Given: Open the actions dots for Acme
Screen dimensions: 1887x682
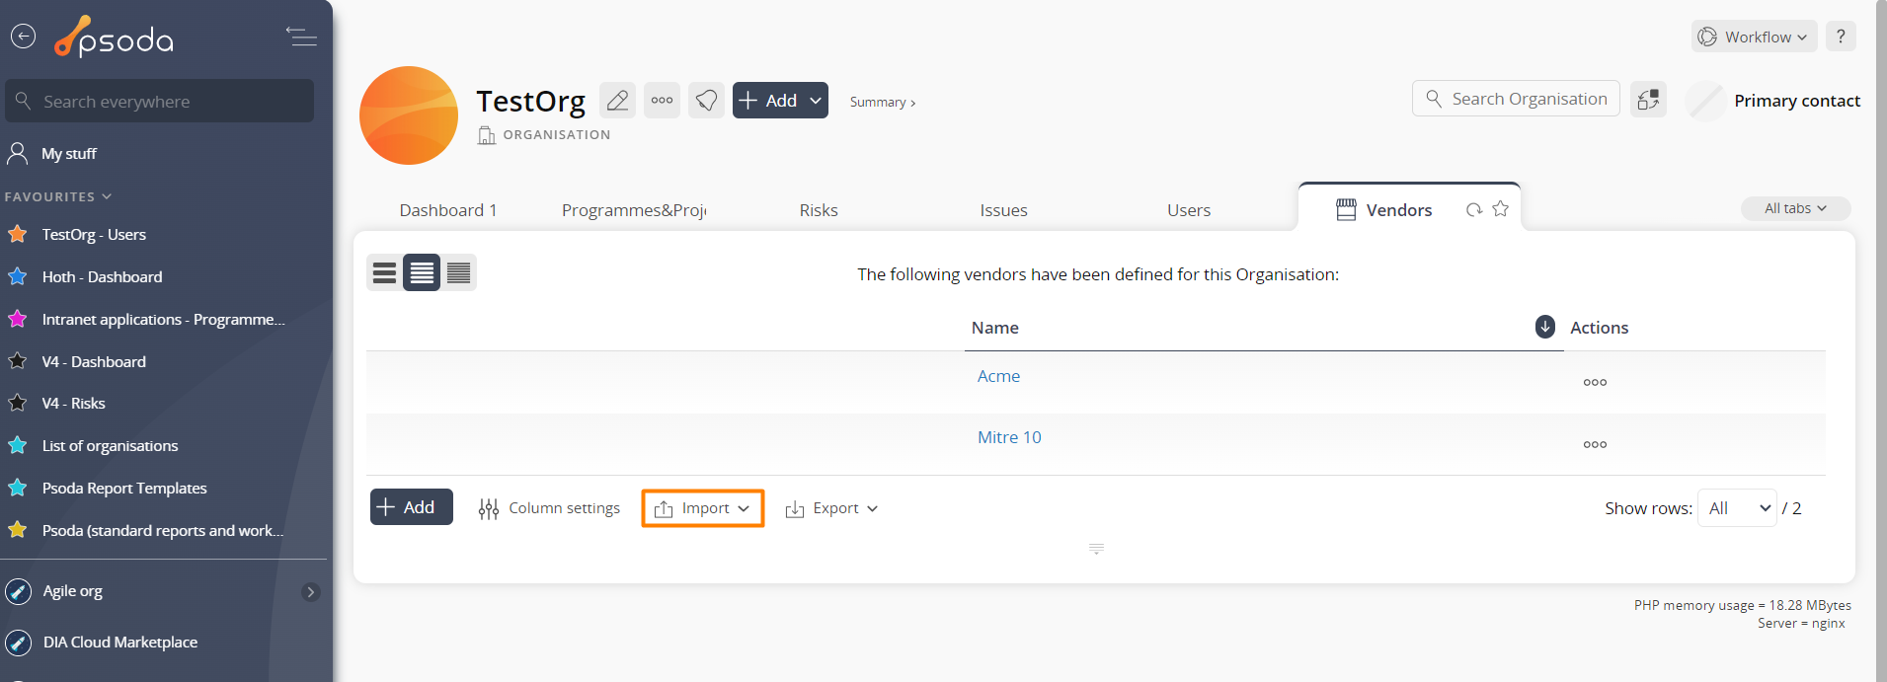Looking at the screenshot, I should click(x=1595, y=382).
